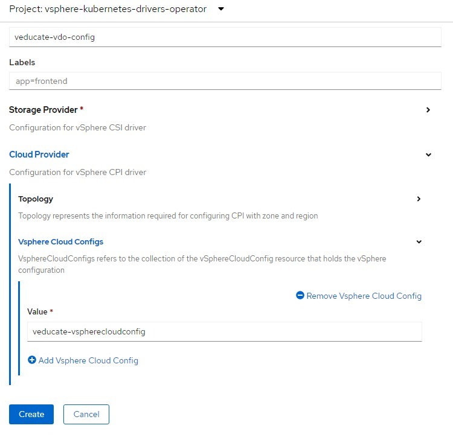The height and width of the screenshot is (437, 453).
Task: Collapse the Vsphere Cloud Configs chevron
Action: pos(419,242)
